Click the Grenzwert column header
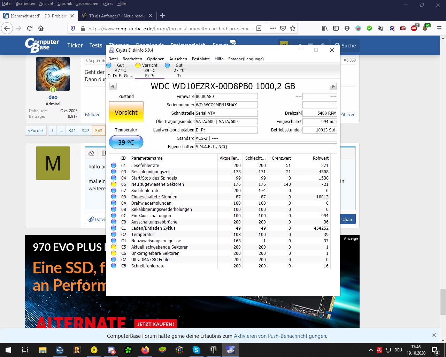The width and height of the screenshot is (446, 357). click(x=281, y=158)
